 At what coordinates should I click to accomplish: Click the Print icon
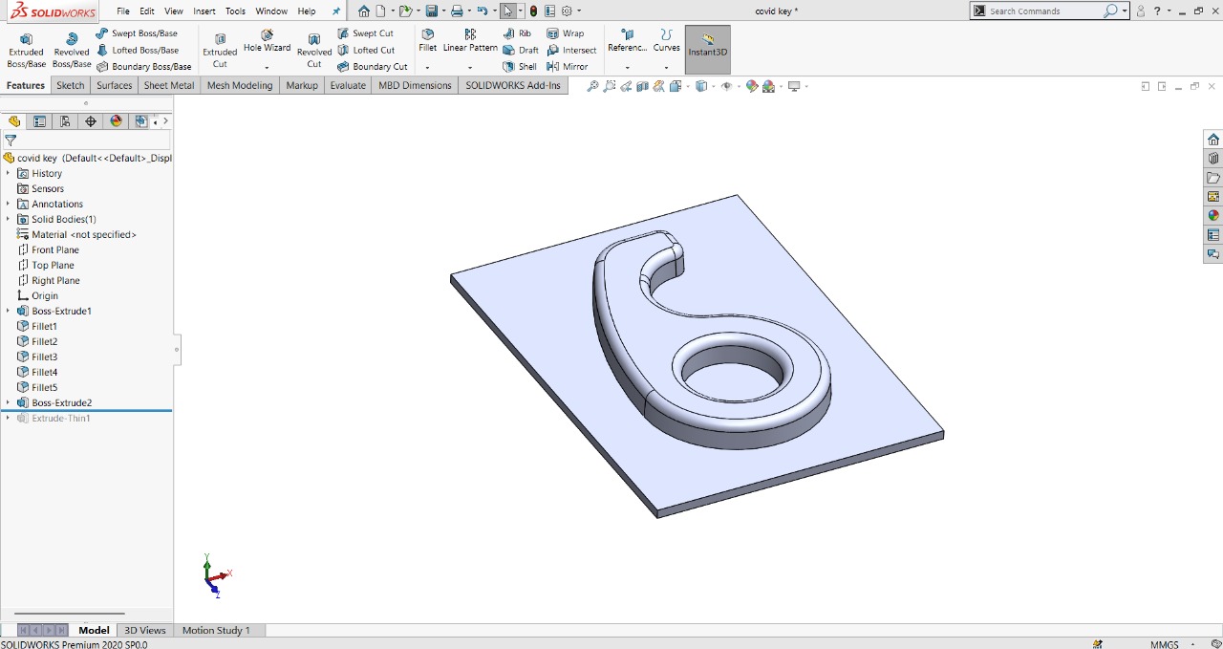pos(457,11)
